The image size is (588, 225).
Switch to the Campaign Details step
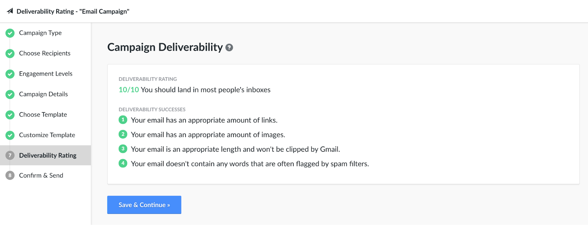[43, 94]
